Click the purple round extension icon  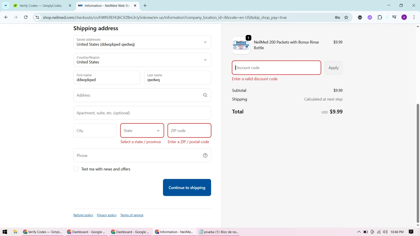tap(370, 17)
